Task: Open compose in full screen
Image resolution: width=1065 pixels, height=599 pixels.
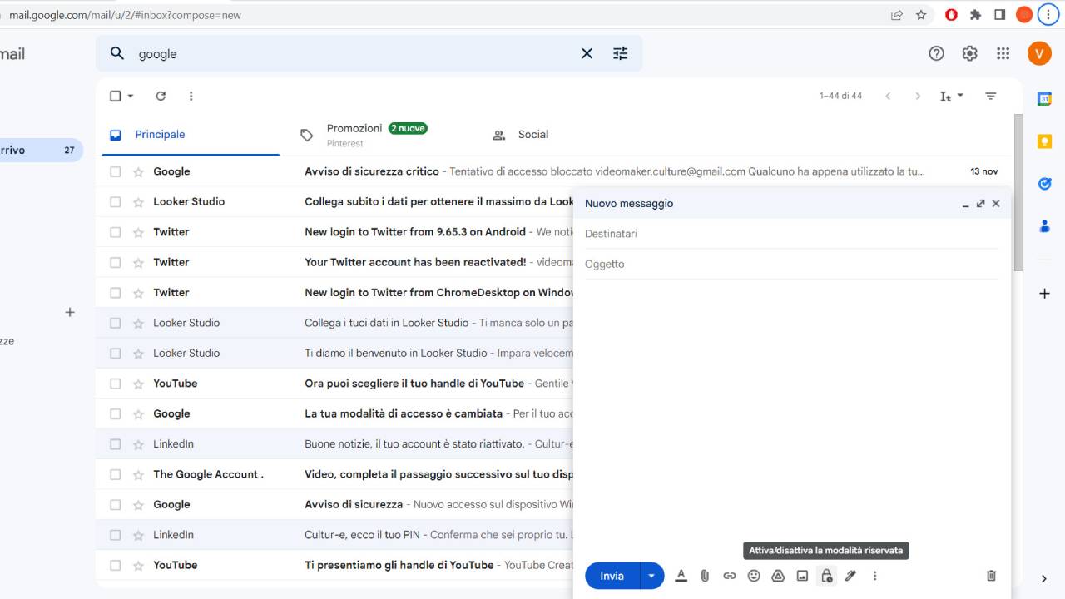Action: [980, 203]
